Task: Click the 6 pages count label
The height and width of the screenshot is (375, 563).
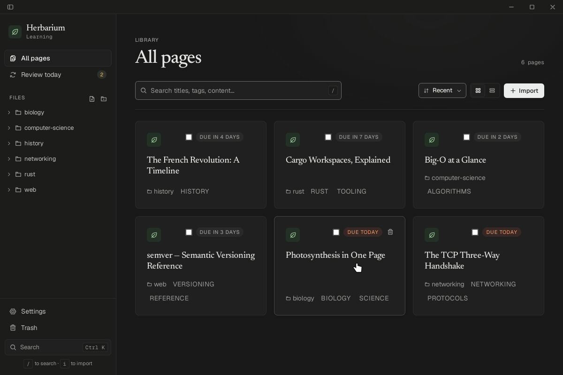Action: [x=533, y=62]
